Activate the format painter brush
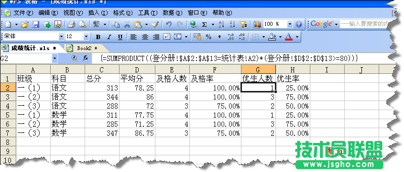 (x=155, y=24)
